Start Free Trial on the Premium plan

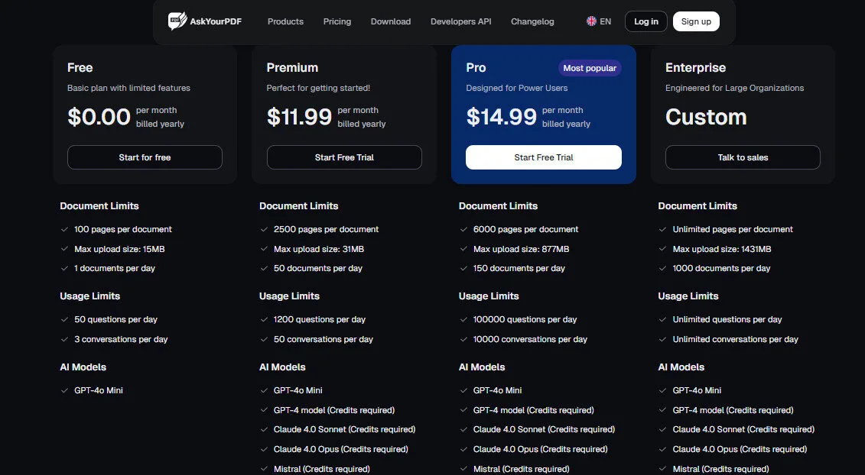tap(344, 157)
